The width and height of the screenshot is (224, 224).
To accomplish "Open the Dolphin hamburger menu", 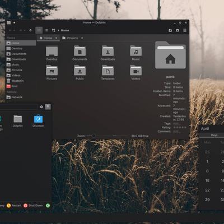I will [x=185, y=30].
